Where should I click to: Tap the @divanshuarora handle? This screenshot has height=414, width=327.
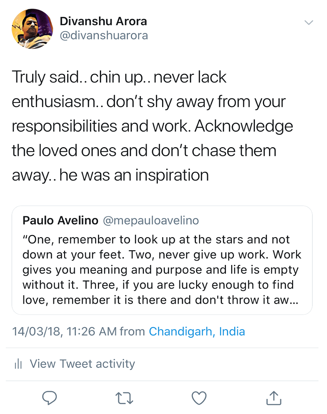pos(104,35)
